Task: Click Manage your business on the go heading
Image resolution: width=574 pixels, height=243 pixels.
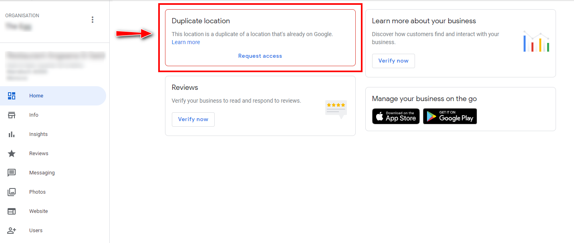Action: (424, 99)
